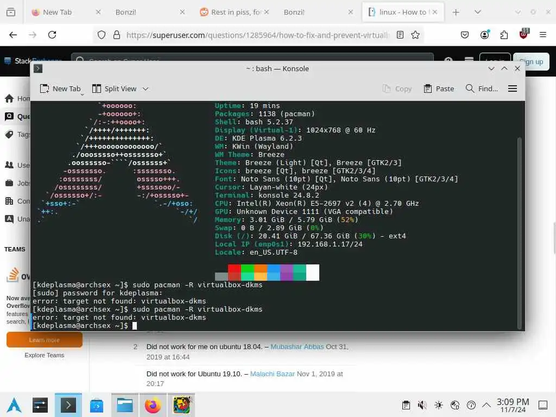Click the Explore Teams link

45,355
